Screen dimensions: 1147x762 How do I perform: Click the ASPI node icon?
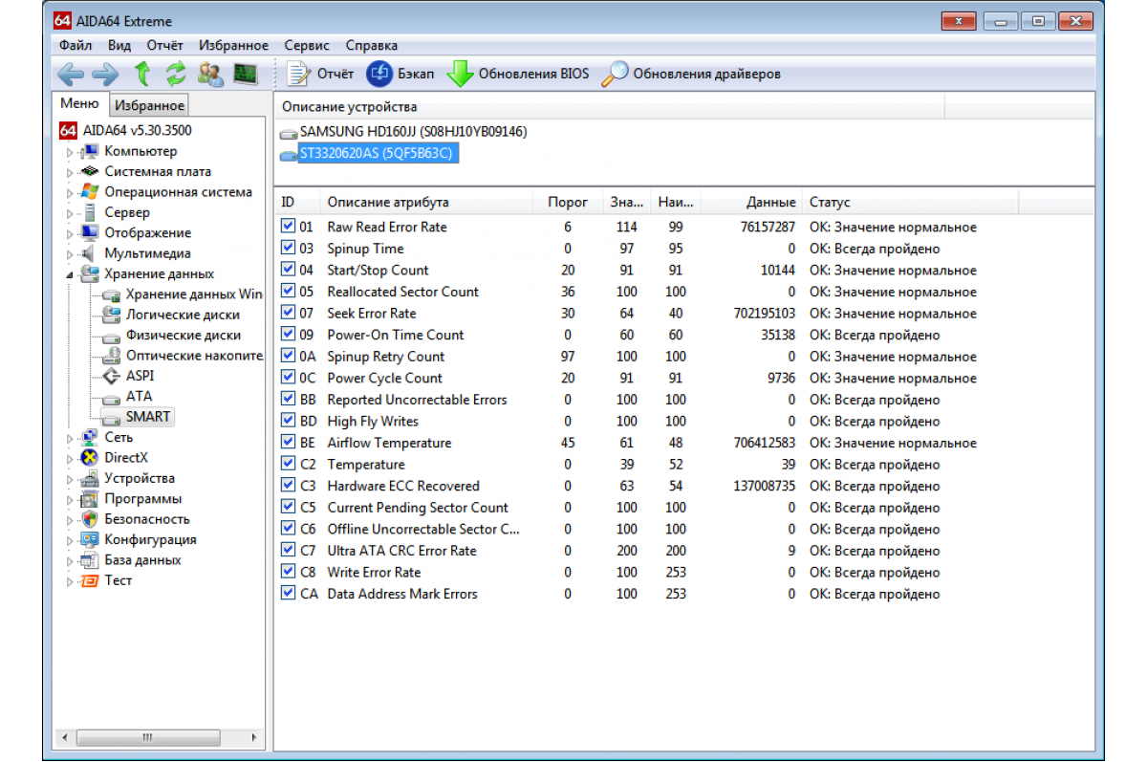(x=111, y=376)
